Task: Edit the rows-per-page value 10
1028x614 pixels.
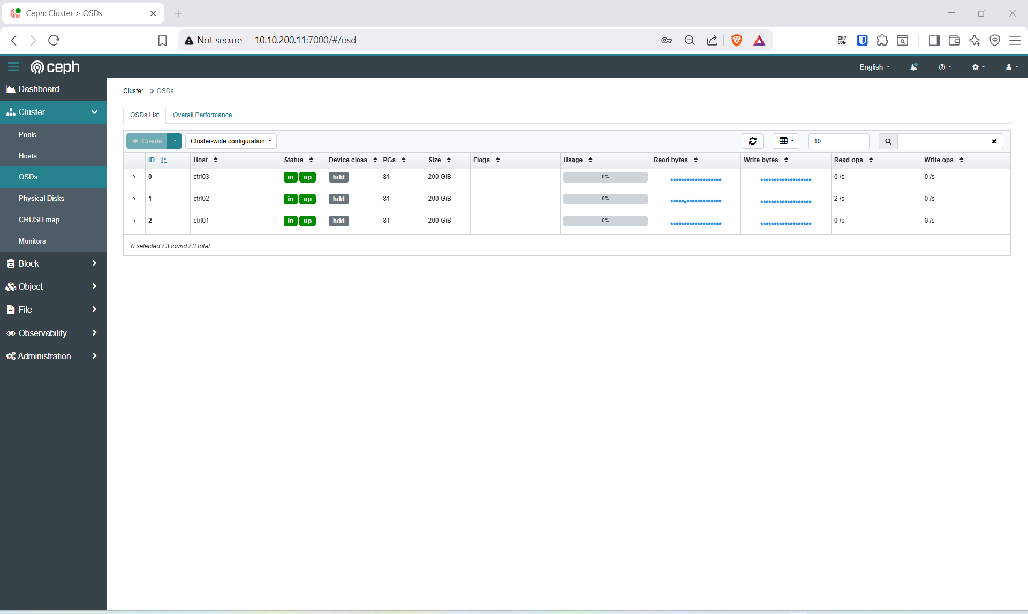Action: 838,141
